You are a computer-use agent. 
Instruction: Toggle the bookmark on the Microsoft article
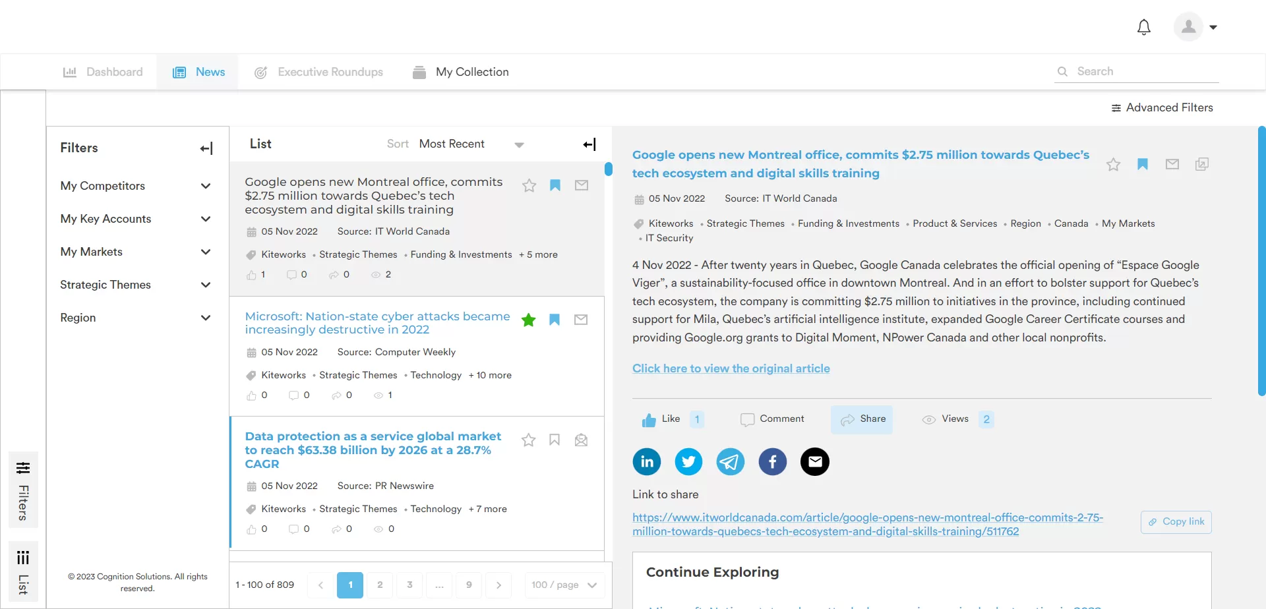click(555, 320)
